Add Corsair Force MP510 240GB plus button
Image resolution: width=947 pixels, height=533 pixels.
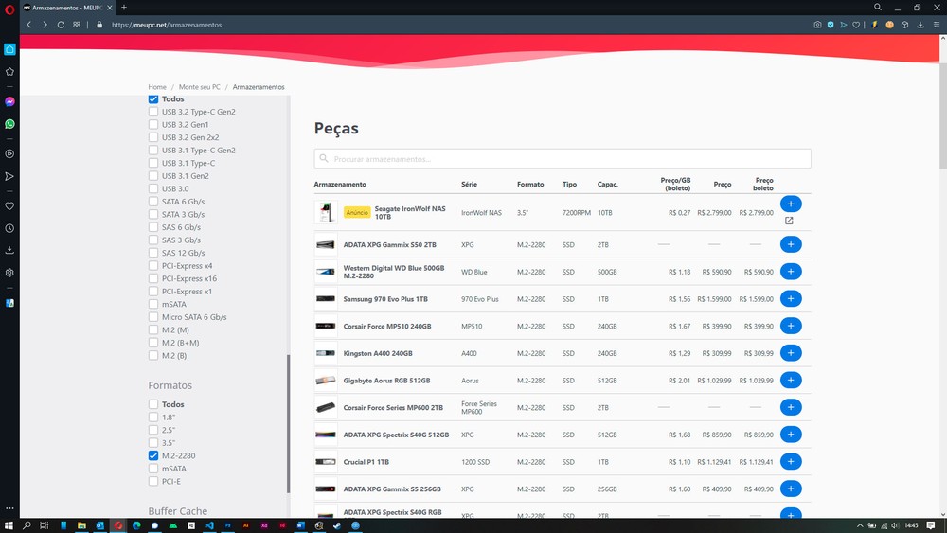coord(791,326)
